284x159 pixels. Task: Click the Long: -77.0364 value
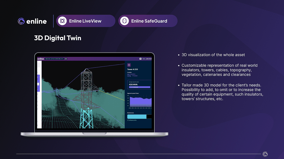[x=132, y=76]
